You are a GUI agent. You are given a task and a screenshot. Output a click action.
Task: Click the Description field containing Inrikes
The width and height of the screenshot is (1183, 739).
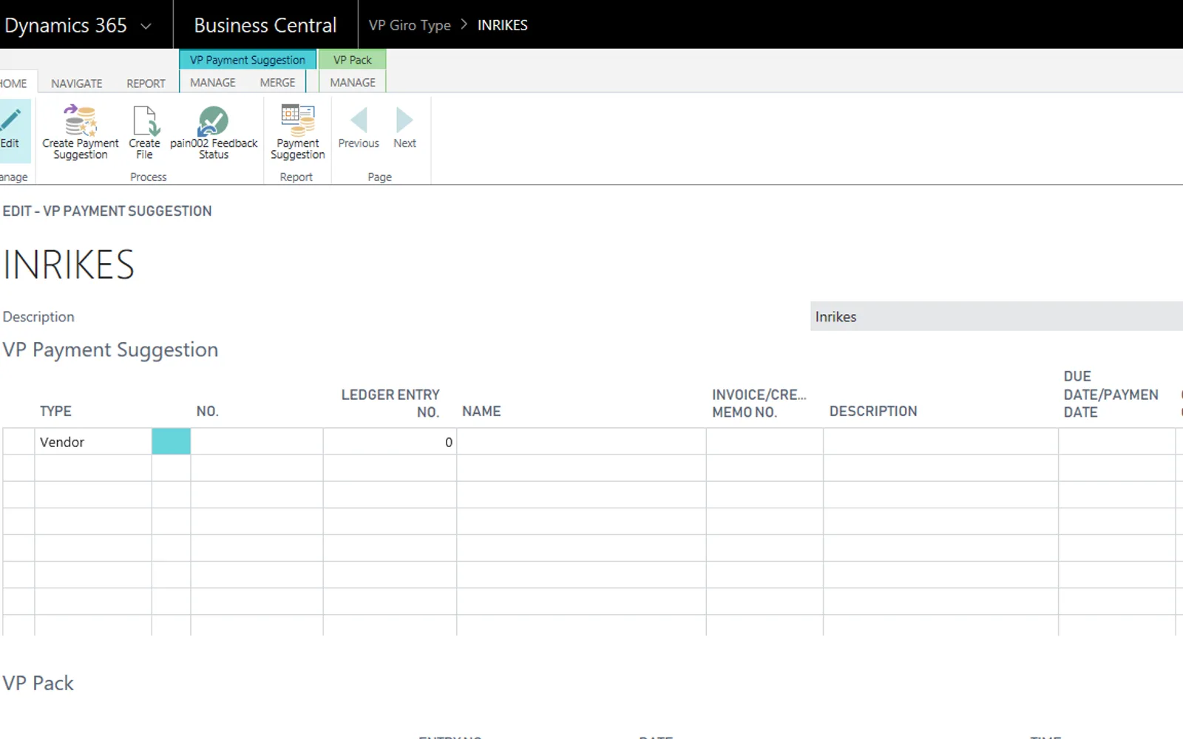pyautogui.click(x=997, y=316)
